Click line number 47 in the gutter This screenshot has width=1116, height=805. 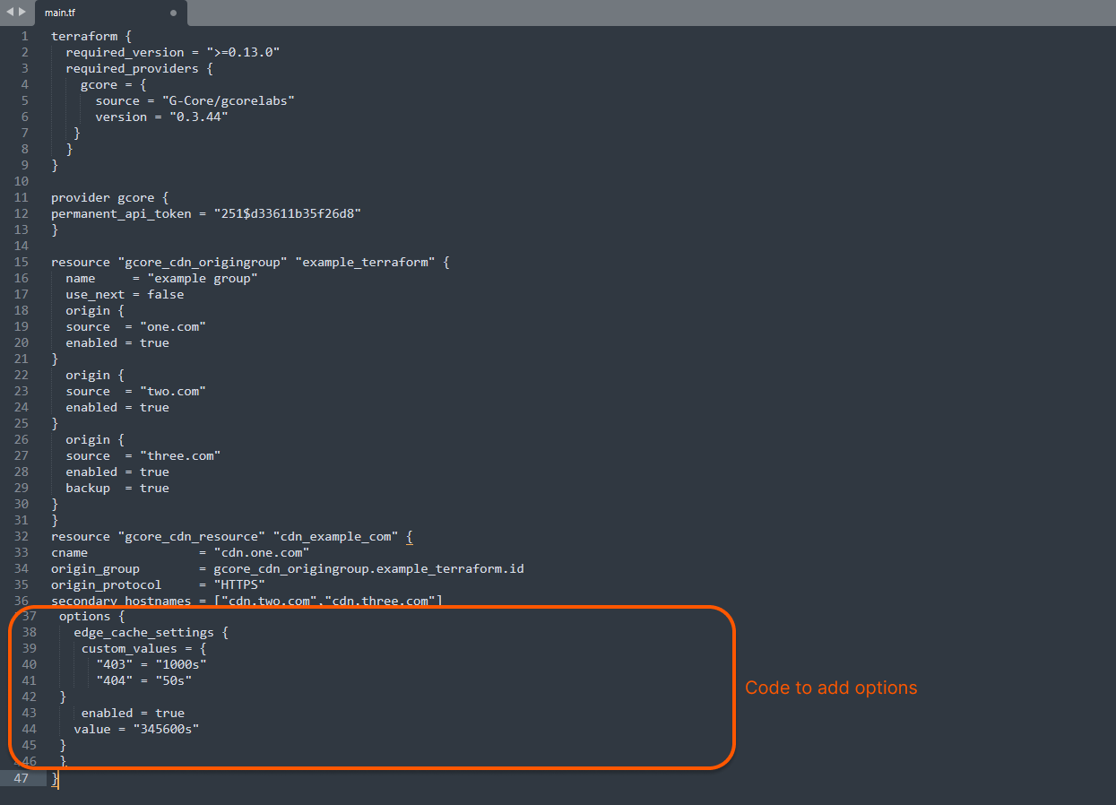[x=21, y=778]
